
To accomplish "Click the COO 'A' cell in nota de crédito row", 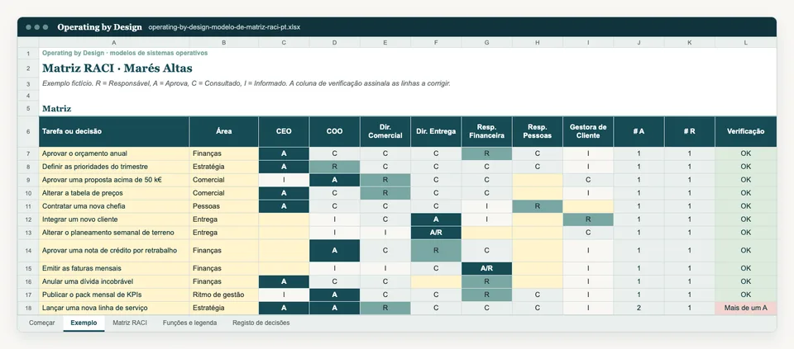I will pyautogui.click(x=335, y=251).
